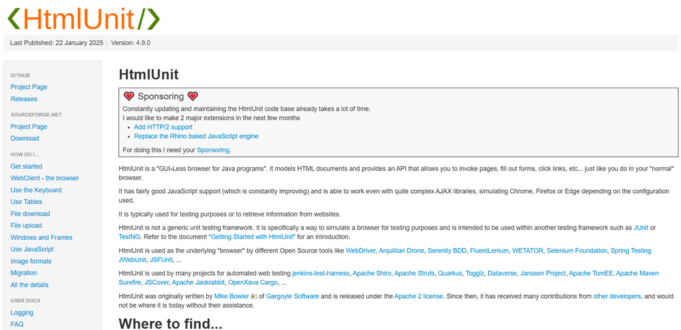The image size is (681, 330).
Task: Open the OpenXava Cargo link
Action: (253, 283)
